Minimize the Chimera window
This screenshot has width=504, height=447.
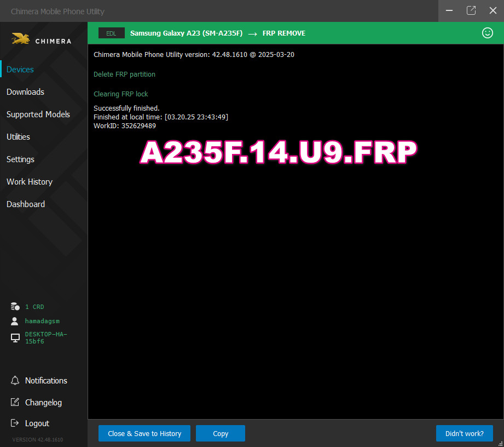[x=449, y=10]
